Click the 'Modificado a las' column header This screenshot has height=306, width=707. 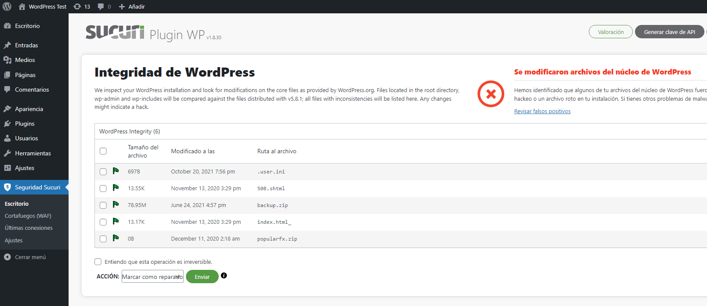point(193,151)
